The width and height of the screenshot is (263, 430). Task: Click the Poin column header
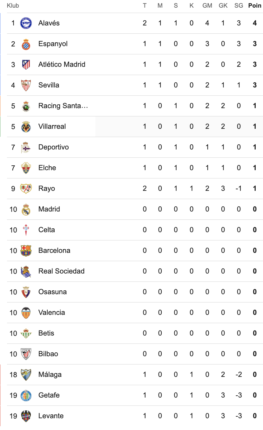(x=255, y=6)
